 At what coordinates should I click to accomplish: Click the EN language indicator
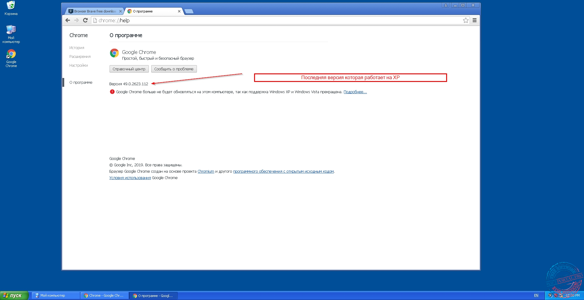pos(536,295)
